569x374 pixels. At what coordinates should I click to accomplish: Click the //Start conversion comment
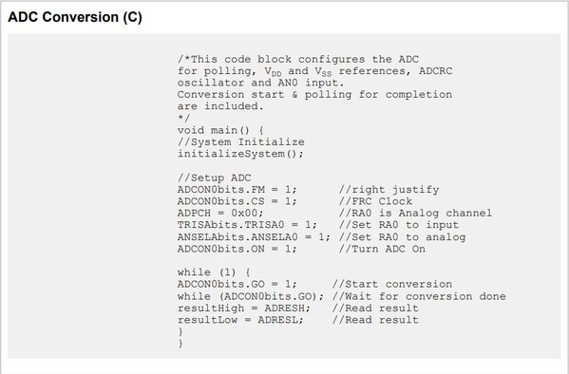[392, 284]
